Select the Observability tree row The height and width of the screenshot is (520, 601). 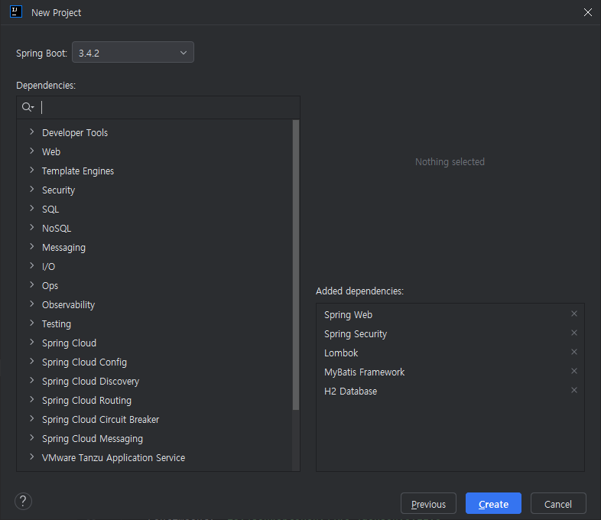pyautogui.click(x=154, y=304)
